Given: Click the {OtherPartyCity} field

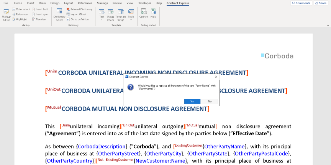Looking at the screenshot, I should click(x=164, y=154).
